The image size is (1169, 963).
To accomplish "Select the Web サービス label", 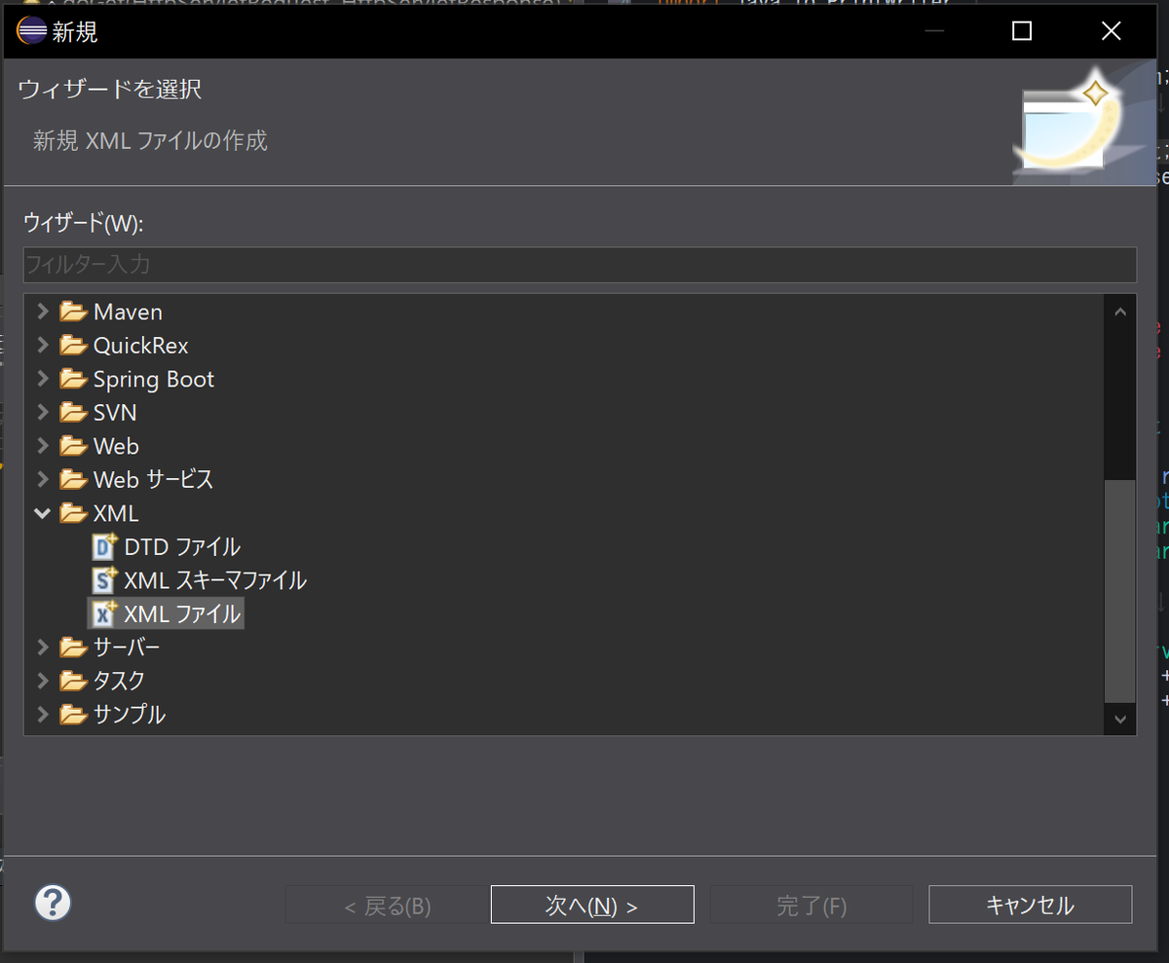I will (153, 479).
